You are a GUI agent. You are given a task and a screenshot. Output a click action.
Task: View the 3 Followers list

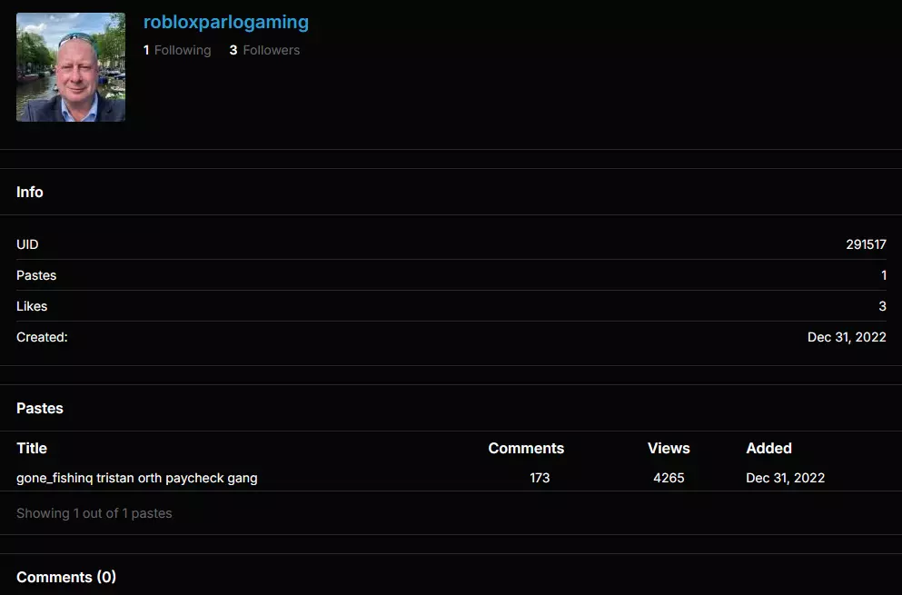click(x=264, y=50)
